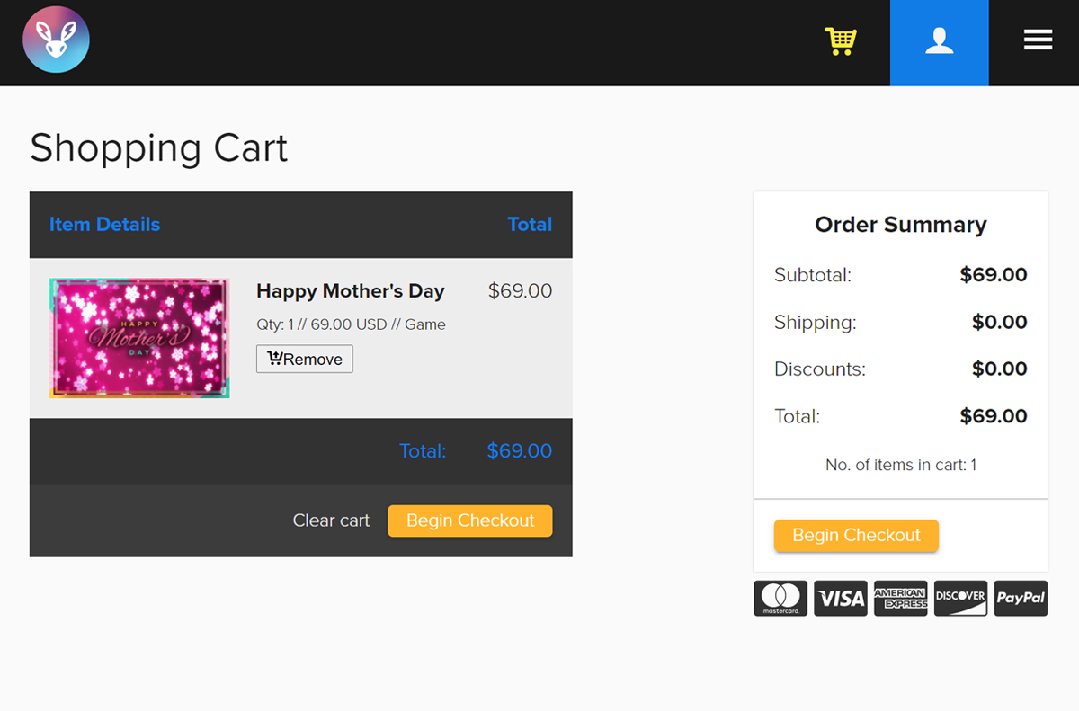Image resolution: width=1079 pixels, height=711 pixels.
Task: Begin Checkout in Order Summary panel
Action: pyautogui.click(x=856, y=536)
